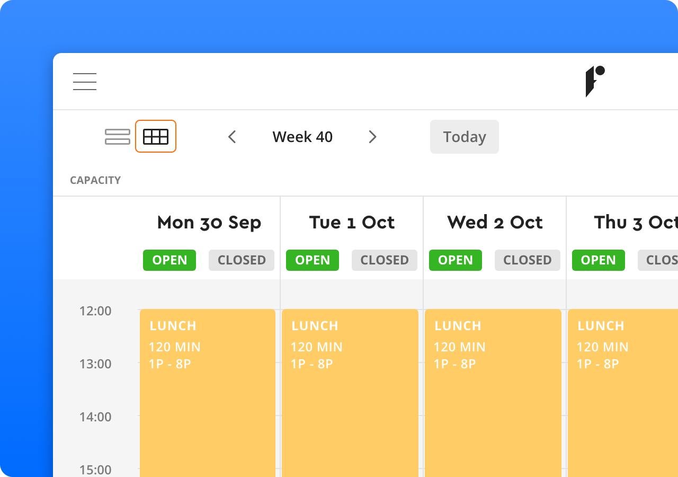Set Monday 30 Sep to Open
Screen dimensions: 678x477
169,260
